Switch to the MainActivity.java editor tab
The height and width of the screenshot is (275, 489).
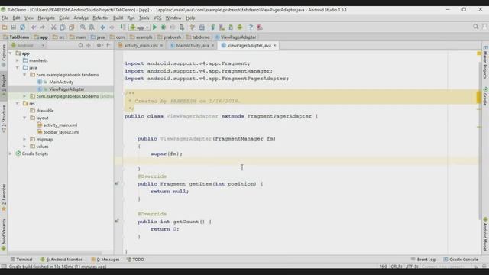tap(192, 46)
